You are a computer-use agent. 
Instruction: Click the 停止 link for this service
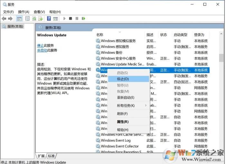click(40, 45)
